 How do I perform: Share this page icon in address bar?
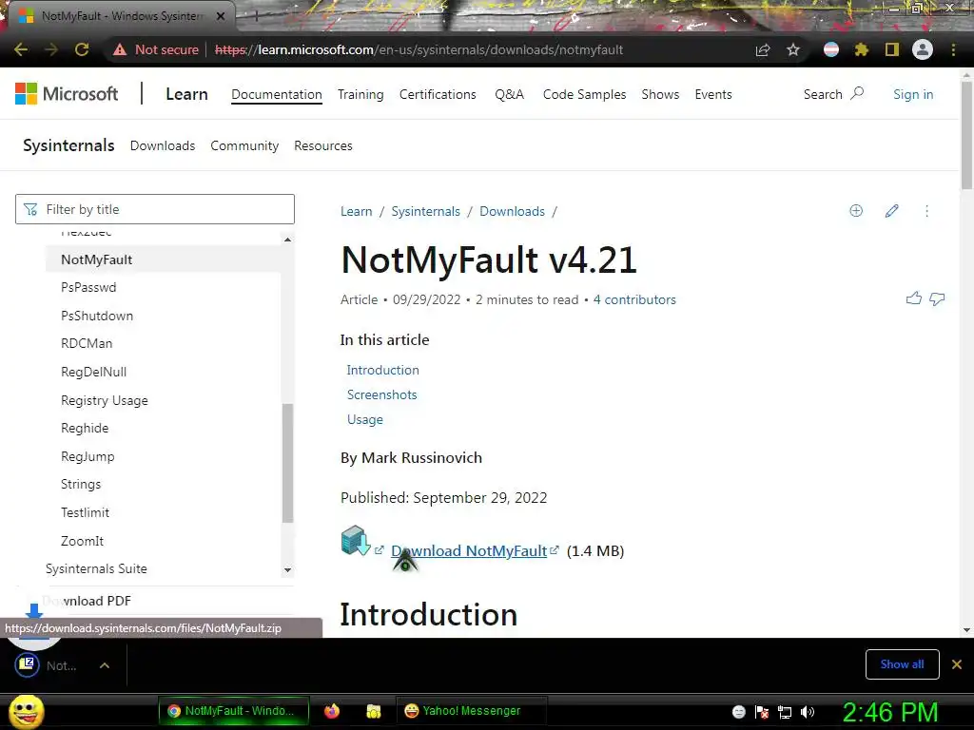click(763, 49)
